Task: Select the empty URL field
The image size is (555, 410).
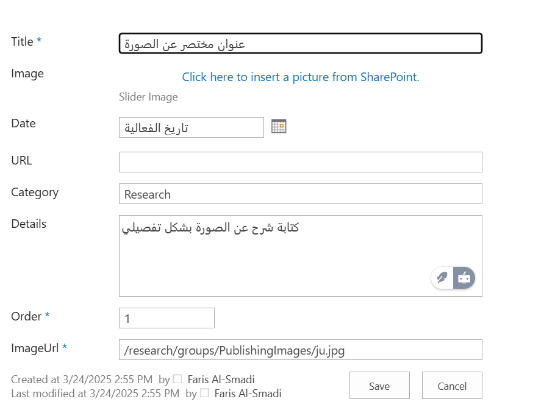Action: tap(300, 162)
